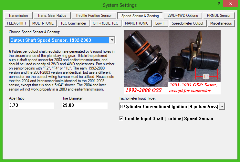Close the System Settings window
The width and height of the screenshot is (240, 162).
coord(230,5)
